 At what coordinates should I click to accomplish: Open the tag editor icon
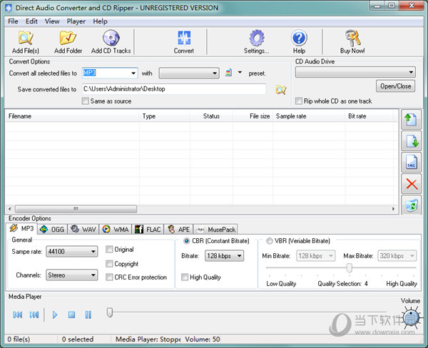tap(411, 163)
